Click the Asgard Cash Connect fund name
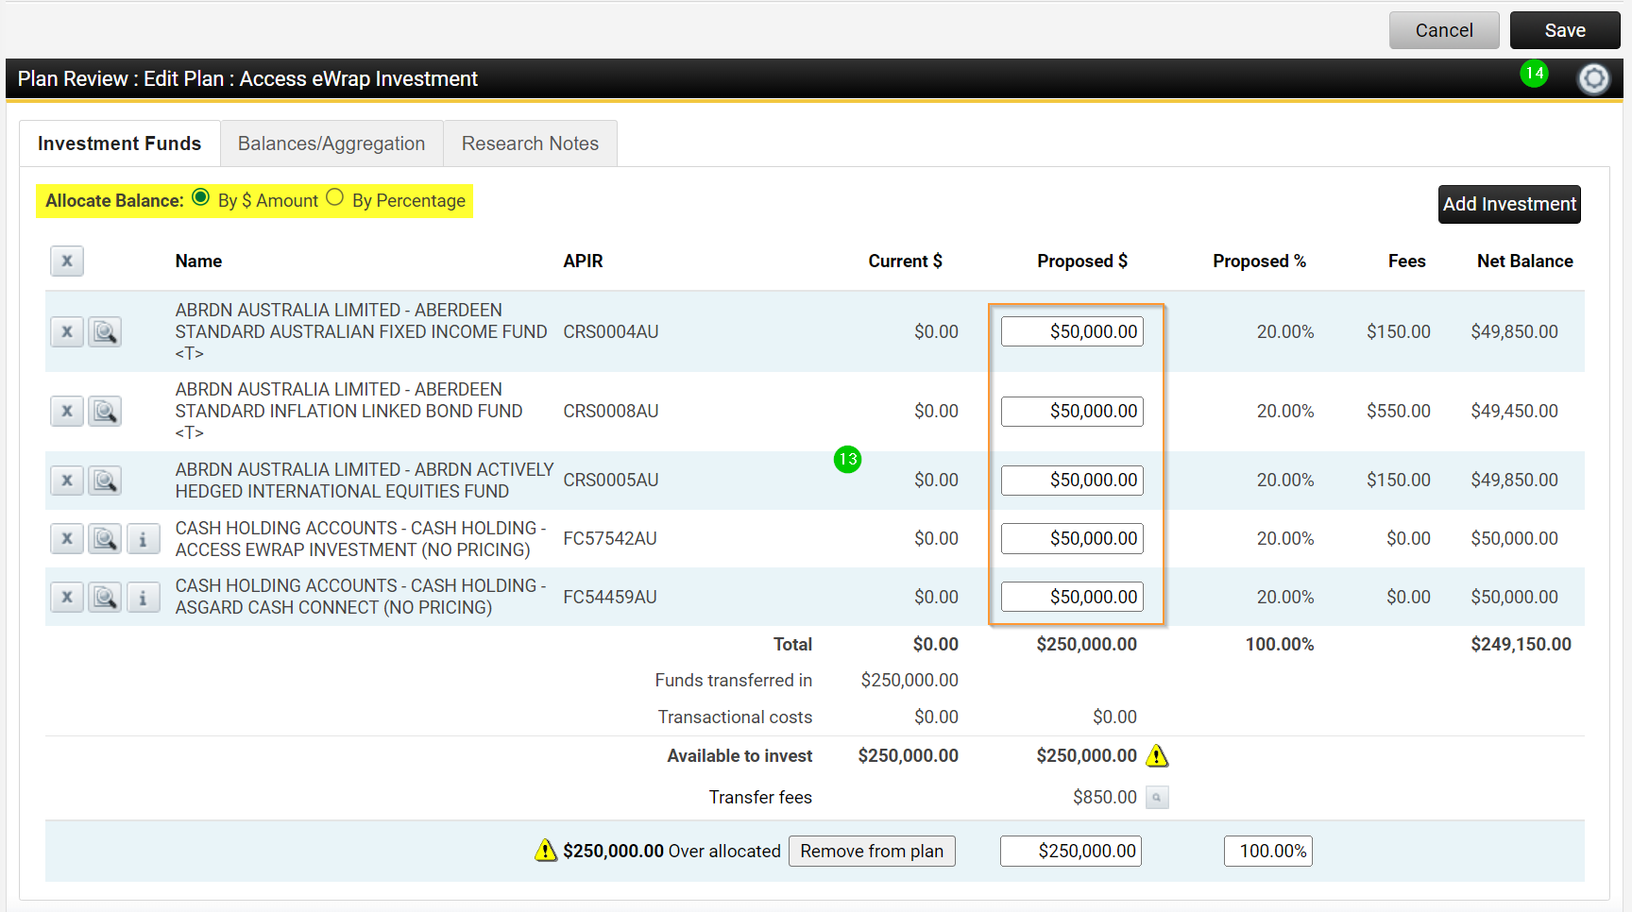The image size is (1632, 912). pos(361,597)
